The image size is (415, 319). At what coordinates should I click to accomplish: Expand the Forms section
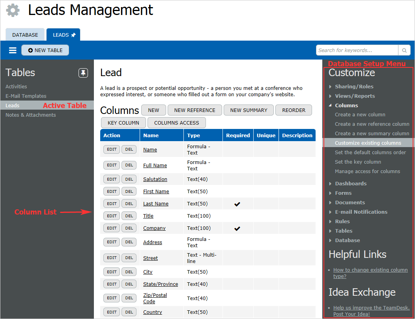(343, 193)
